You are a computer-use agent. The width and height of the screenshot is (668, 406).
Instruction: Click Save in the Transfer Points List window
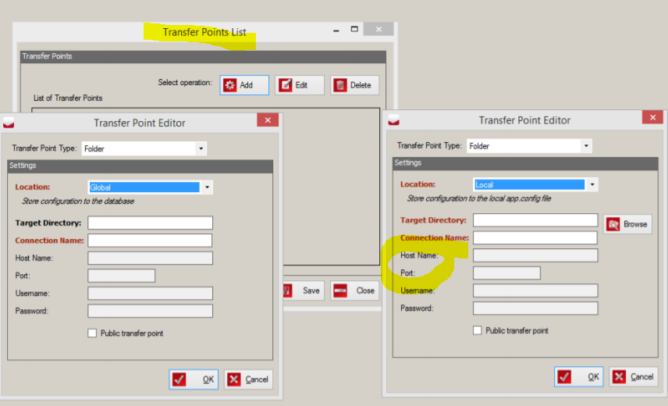[304, 290]
